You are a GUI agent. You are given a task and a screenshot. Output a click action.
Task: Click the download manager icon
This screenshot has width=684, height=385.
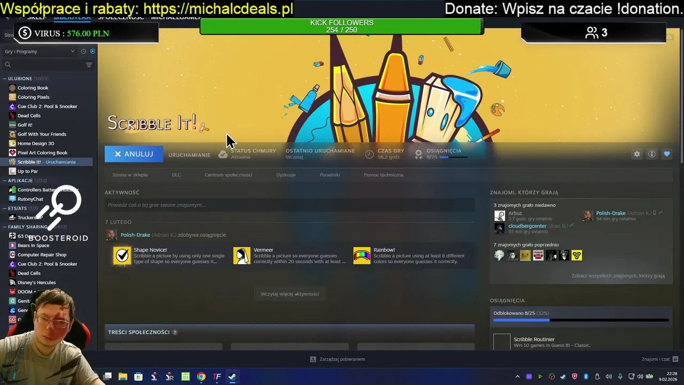click(x=313, y=359)
